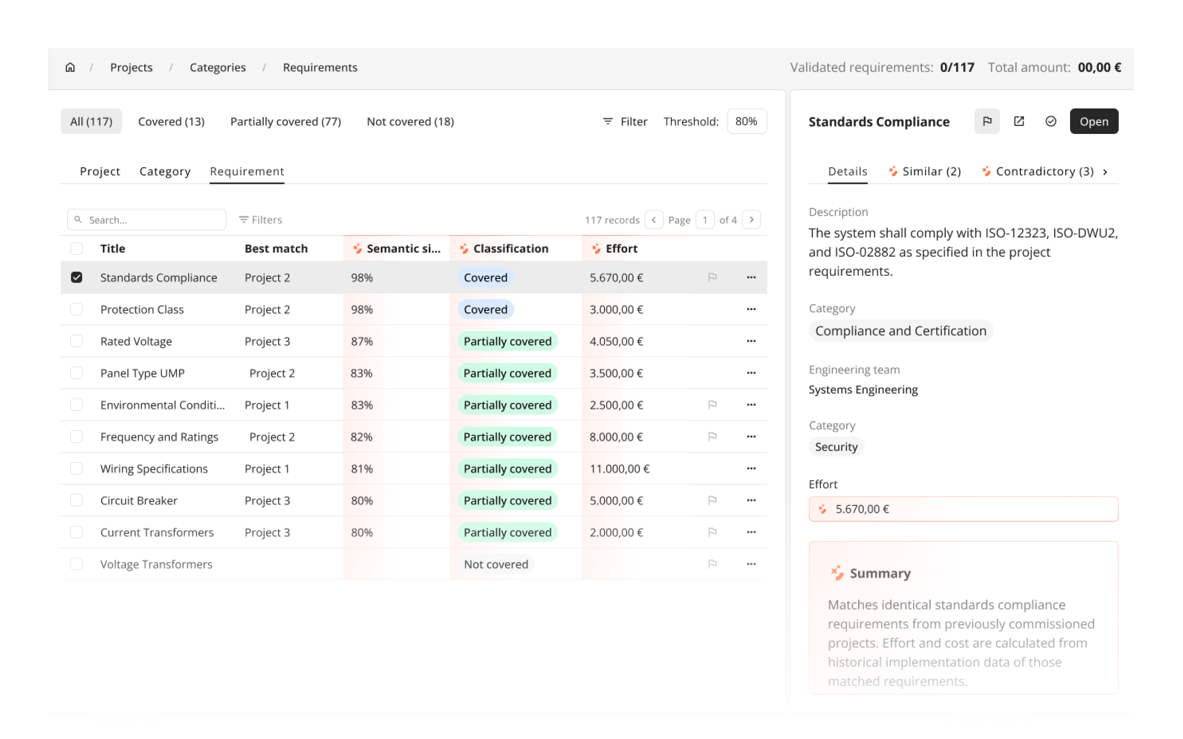Click the Search input field

146,219
